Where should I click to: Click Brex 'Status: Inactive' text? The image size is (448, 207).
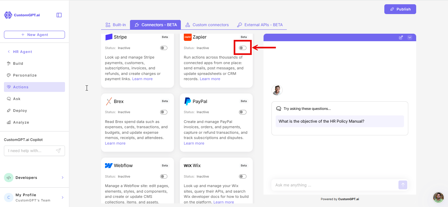tap(117, 112)
